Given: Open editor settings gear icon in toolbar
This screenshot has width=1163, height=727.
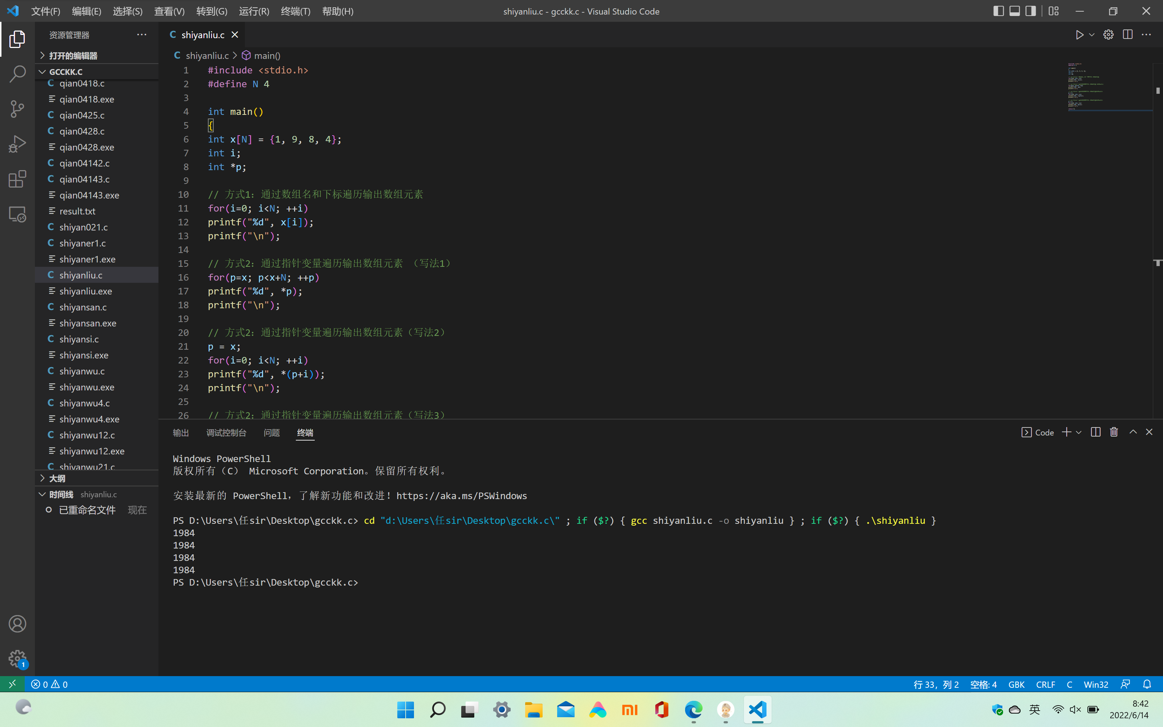Looking at the screenshot, I should pos(1108,35).
